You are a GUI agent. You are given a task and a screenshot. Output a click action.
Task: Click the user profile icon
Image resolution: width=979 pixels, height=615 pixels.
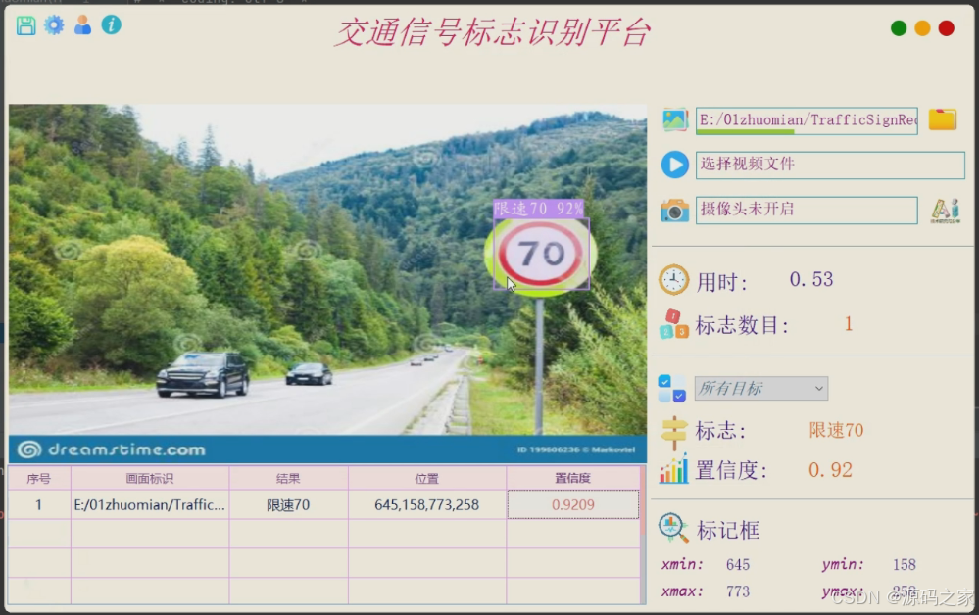pyautogui.click(x=82, y=25)
